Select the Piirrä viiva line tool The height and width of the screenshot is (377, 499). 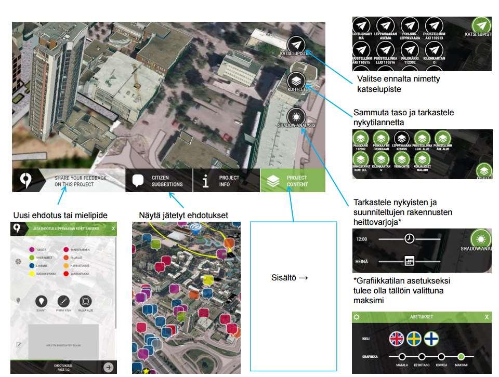(x=63, y=301)
